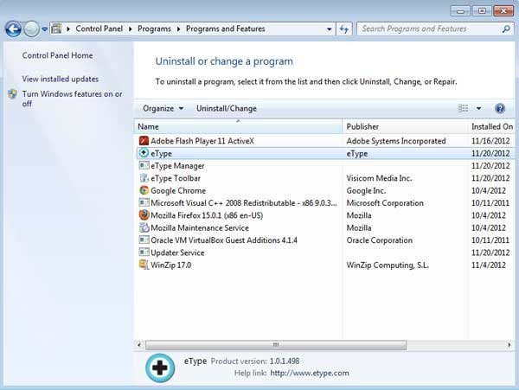The width and height of the screenshot is (519, 390).
Task: Minimize the Programs and Features window
Action: tap(460, 11)
